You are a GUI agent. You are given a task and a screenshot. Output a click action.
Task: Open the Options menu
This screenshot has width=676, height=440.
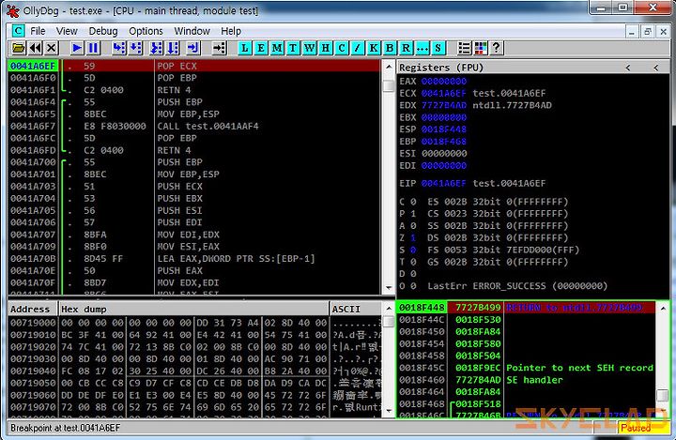146,31
